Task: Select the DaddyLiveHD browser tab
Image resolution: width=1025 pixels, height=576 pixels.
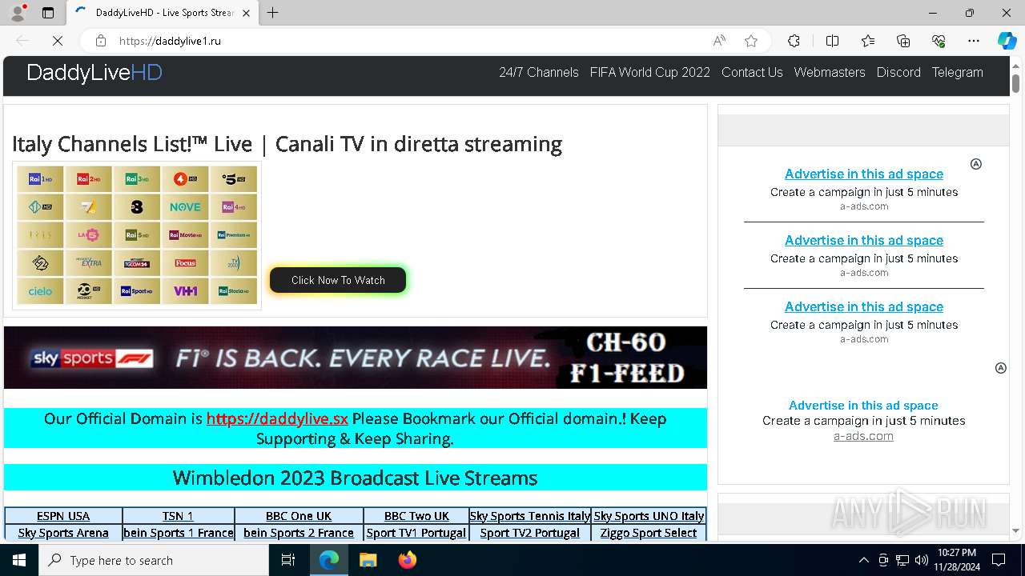Action: (x=163, y=13)
